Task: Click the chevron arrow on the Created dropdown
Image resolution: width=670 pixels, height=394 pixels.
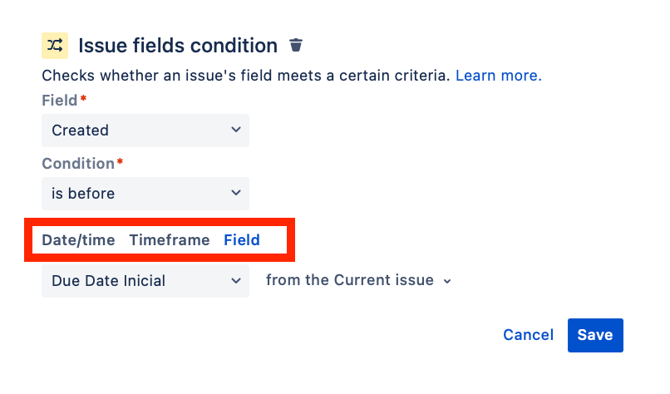Action: click(236, 130)
